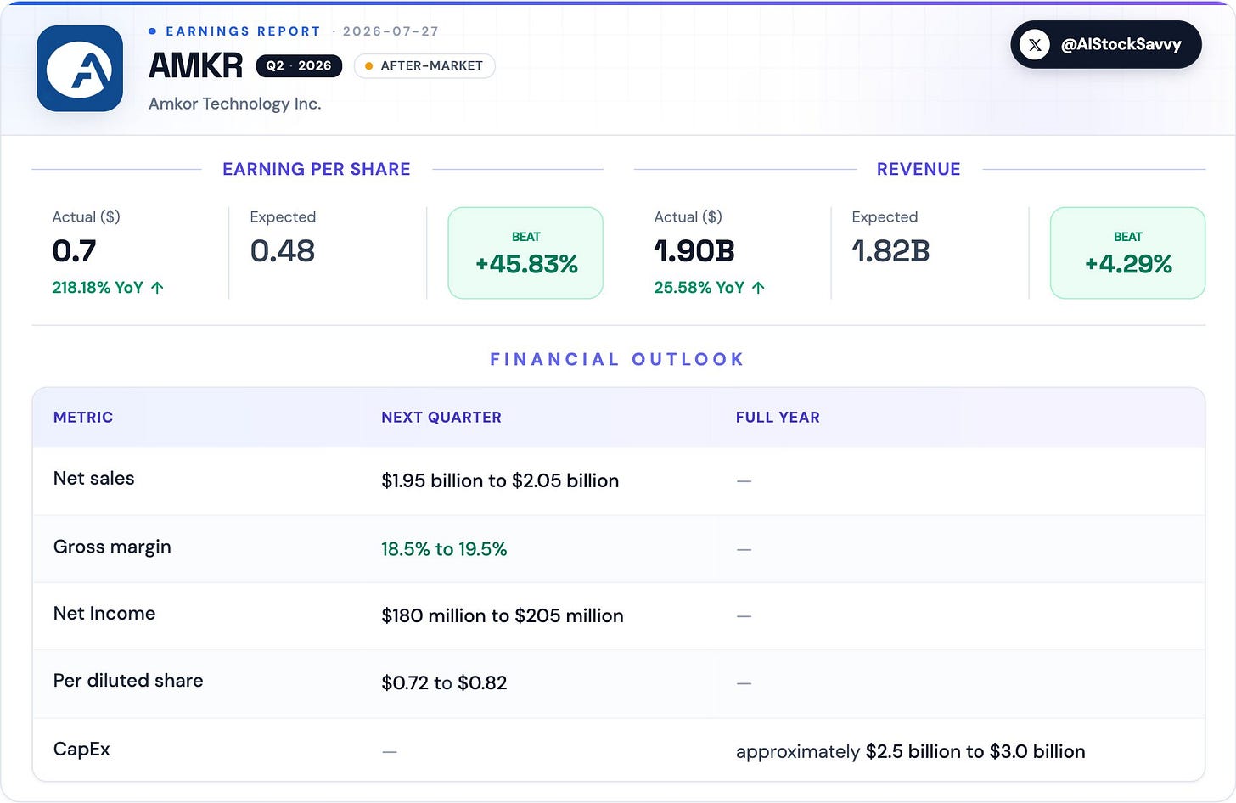Viewport: 1236px width, 803px height.
Task: Click the NEXT QUARTER column header
Action: coord(441,418)
